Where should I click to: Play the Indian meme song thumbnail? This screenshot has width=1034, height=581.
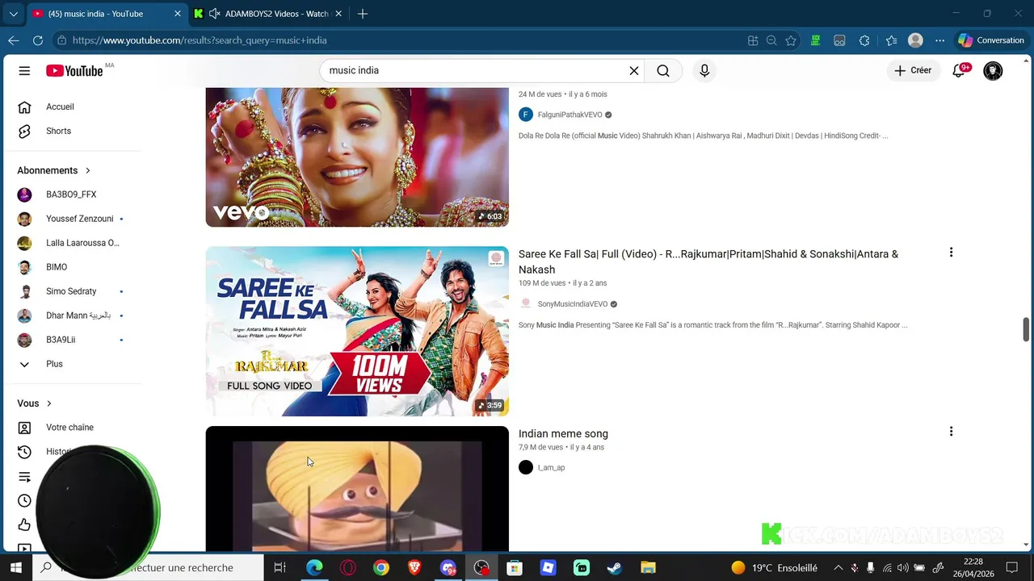pos(357,489)
